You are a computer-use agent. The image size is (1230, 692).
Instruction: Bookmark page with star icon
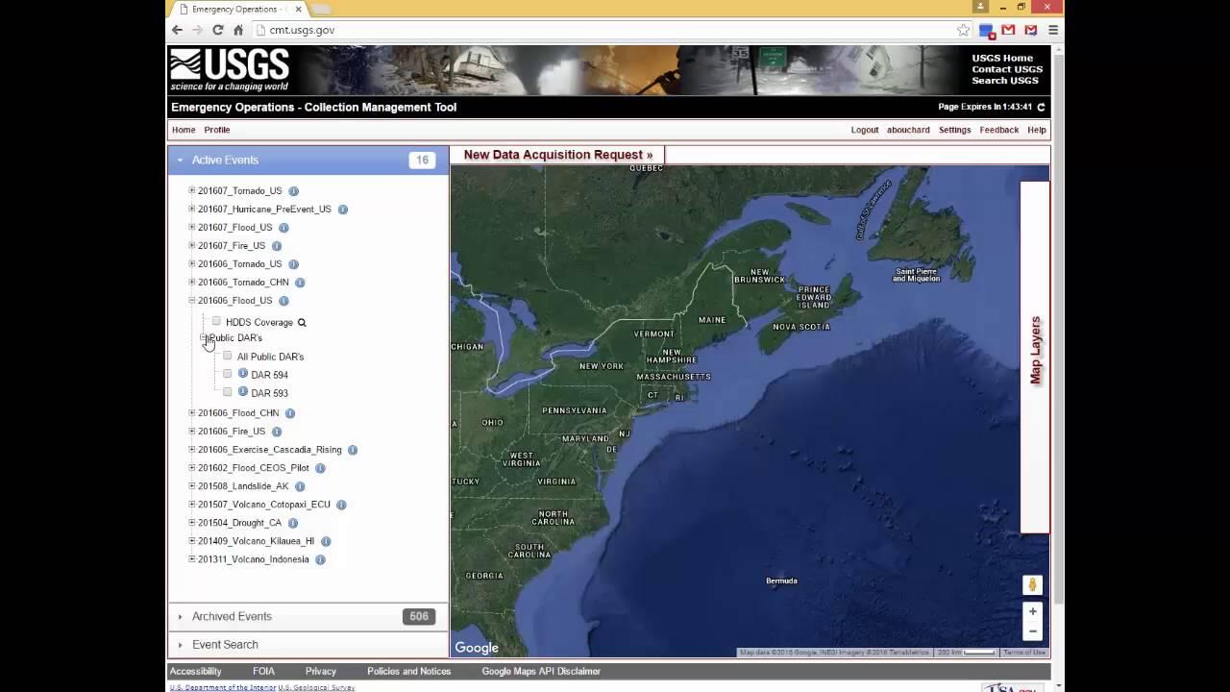(963, 30)
